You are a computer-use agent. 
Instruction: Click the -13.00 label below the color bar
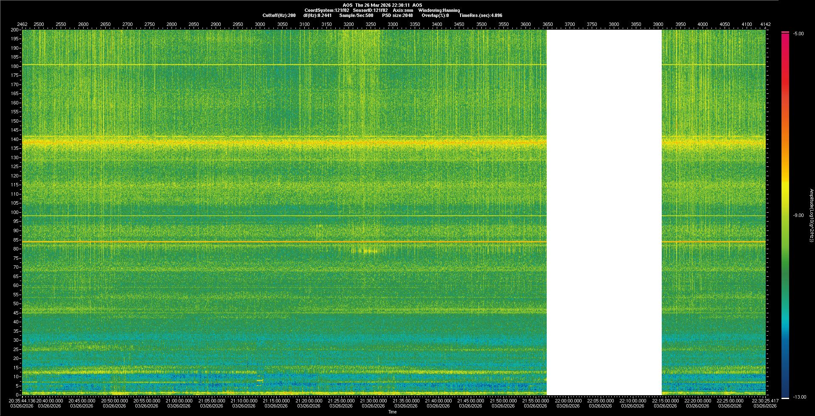pyautogui.click(x=799, y=397)
